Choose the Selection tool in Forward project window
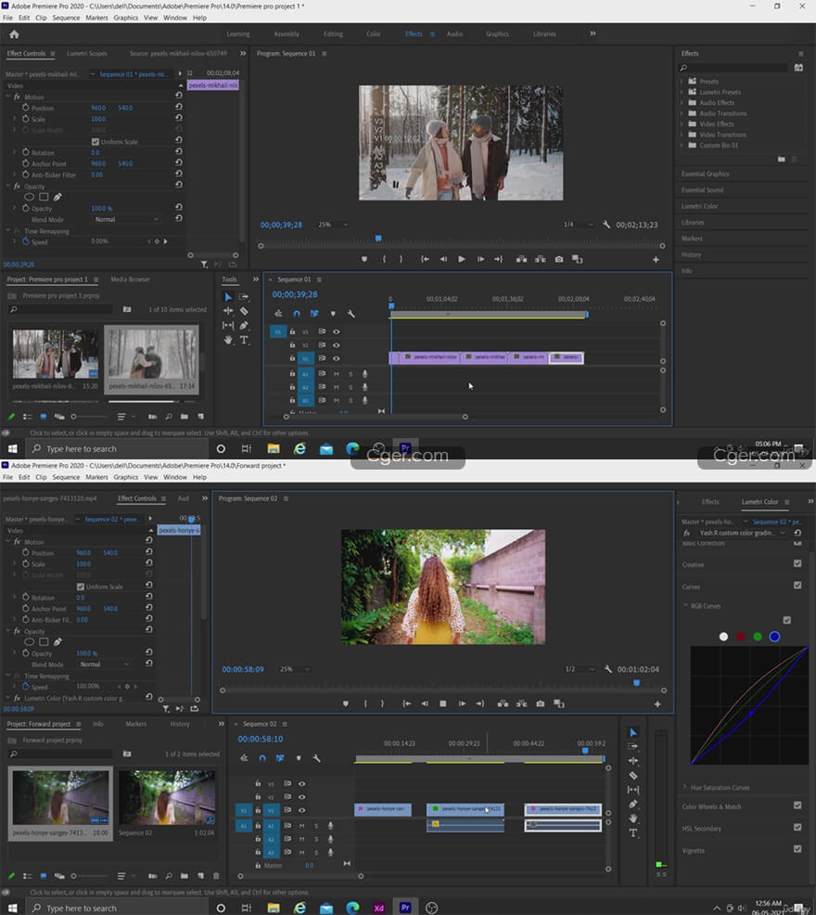This screenshot has width=816, height=915. coord(633,732)
